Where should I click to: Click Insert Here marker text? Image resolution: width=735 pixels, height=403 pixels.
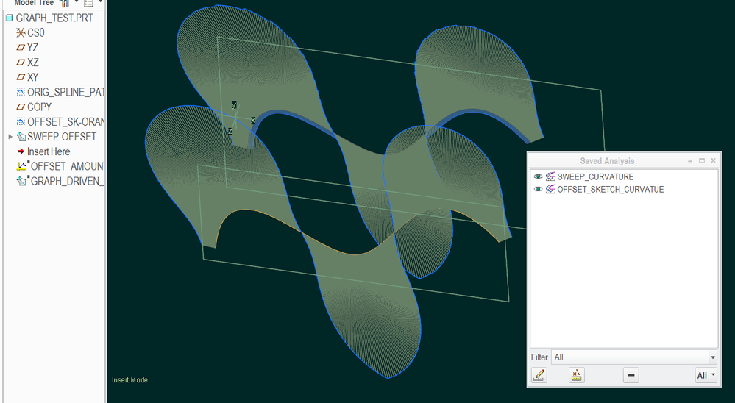[49, 151]
